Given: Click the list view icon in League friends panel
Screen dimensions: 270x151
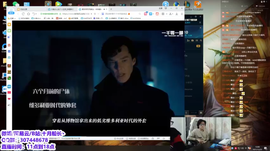Looking at the screenshot, I should coord(197,40).
